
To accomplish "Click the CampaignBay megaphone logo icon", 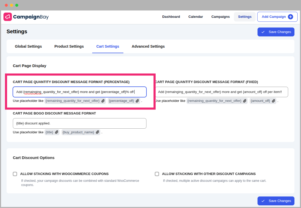I will tap(8, 17).
